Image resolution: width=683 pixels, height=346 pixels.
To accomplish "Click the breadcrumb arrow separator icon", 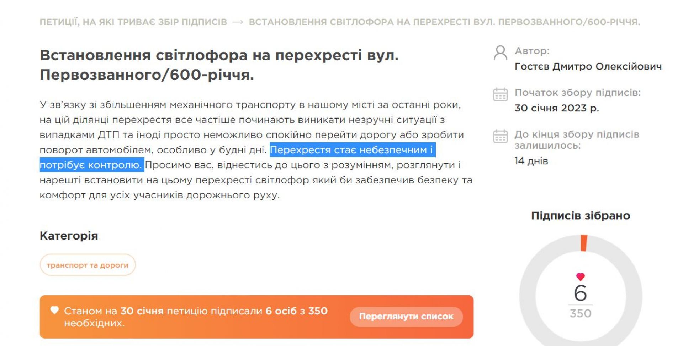I will 238,22.
